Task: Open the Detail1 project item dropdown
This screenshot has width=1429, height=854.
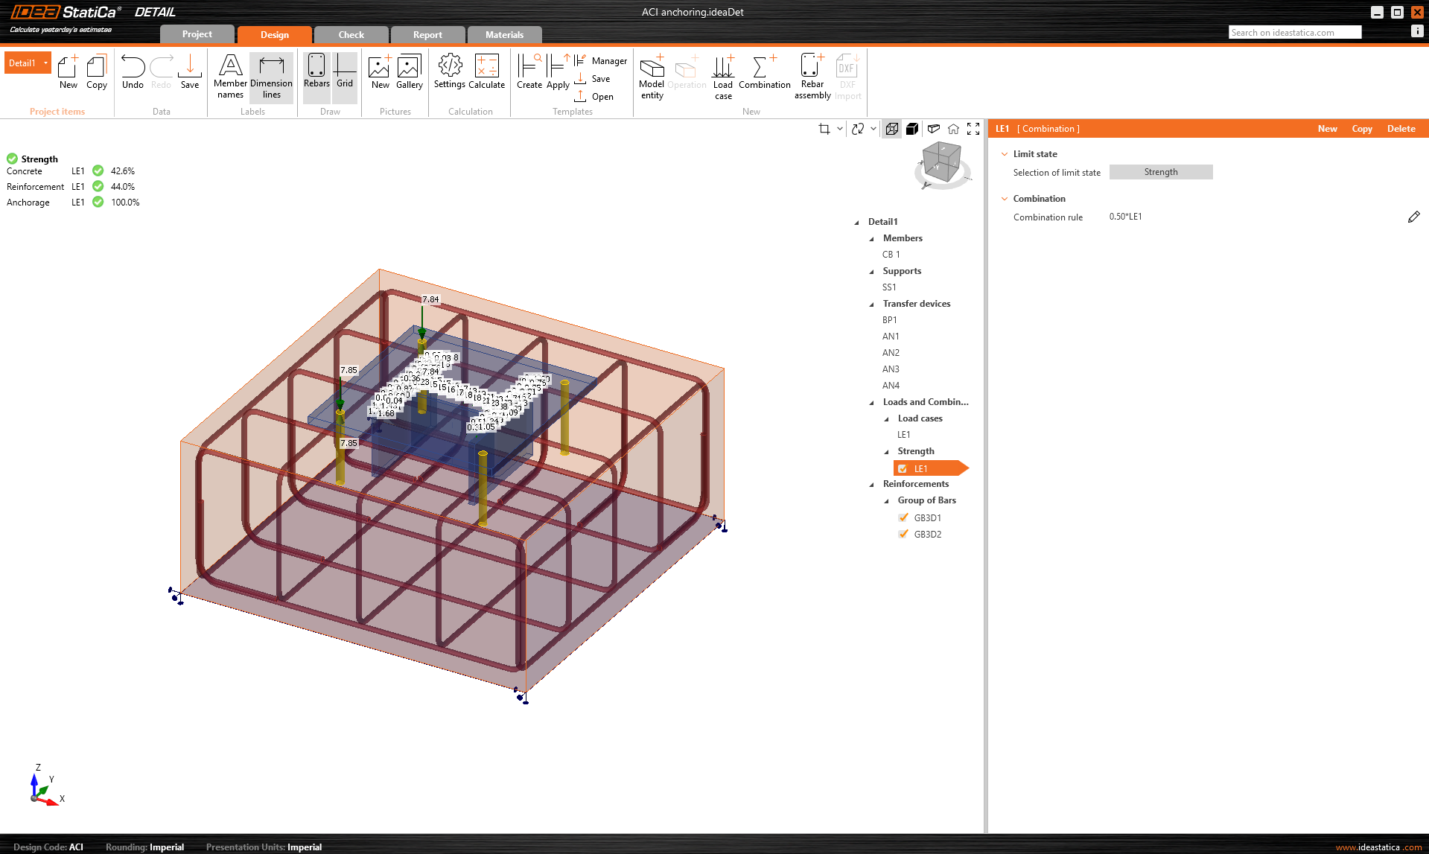Action: [x=45, y=63]
